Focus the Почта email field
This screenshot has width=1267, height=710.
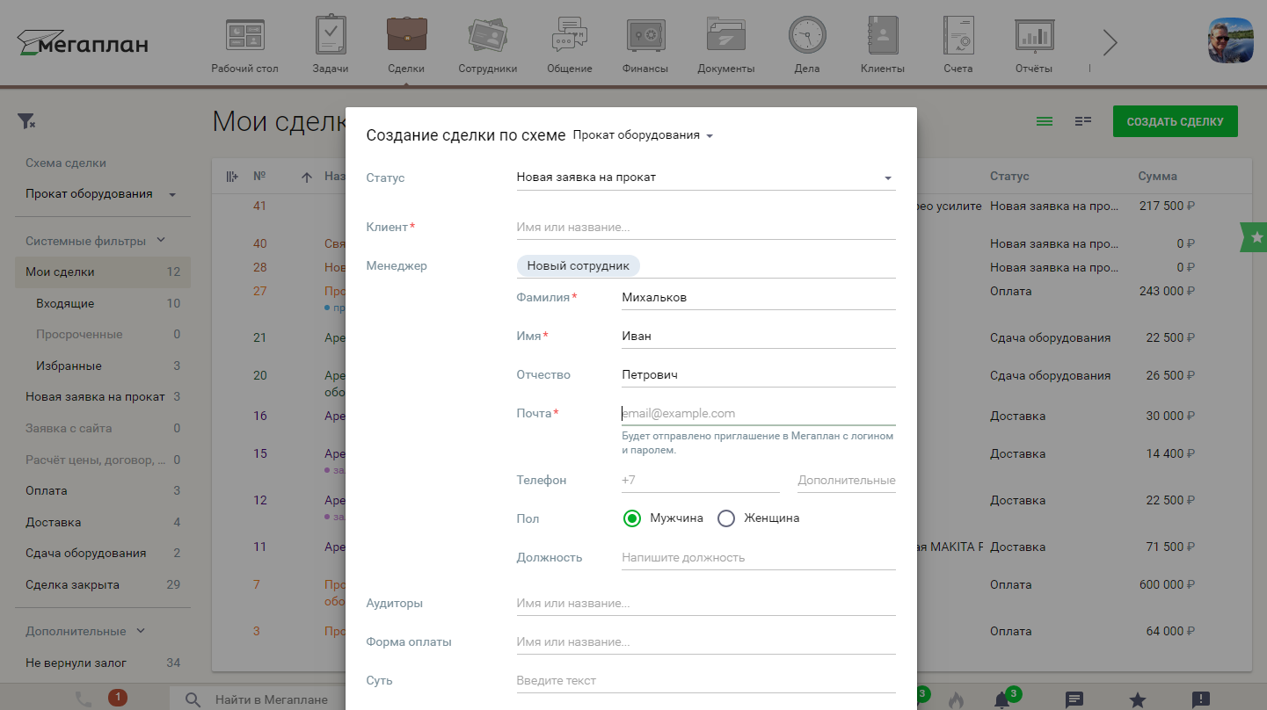(x=758, y=414)
